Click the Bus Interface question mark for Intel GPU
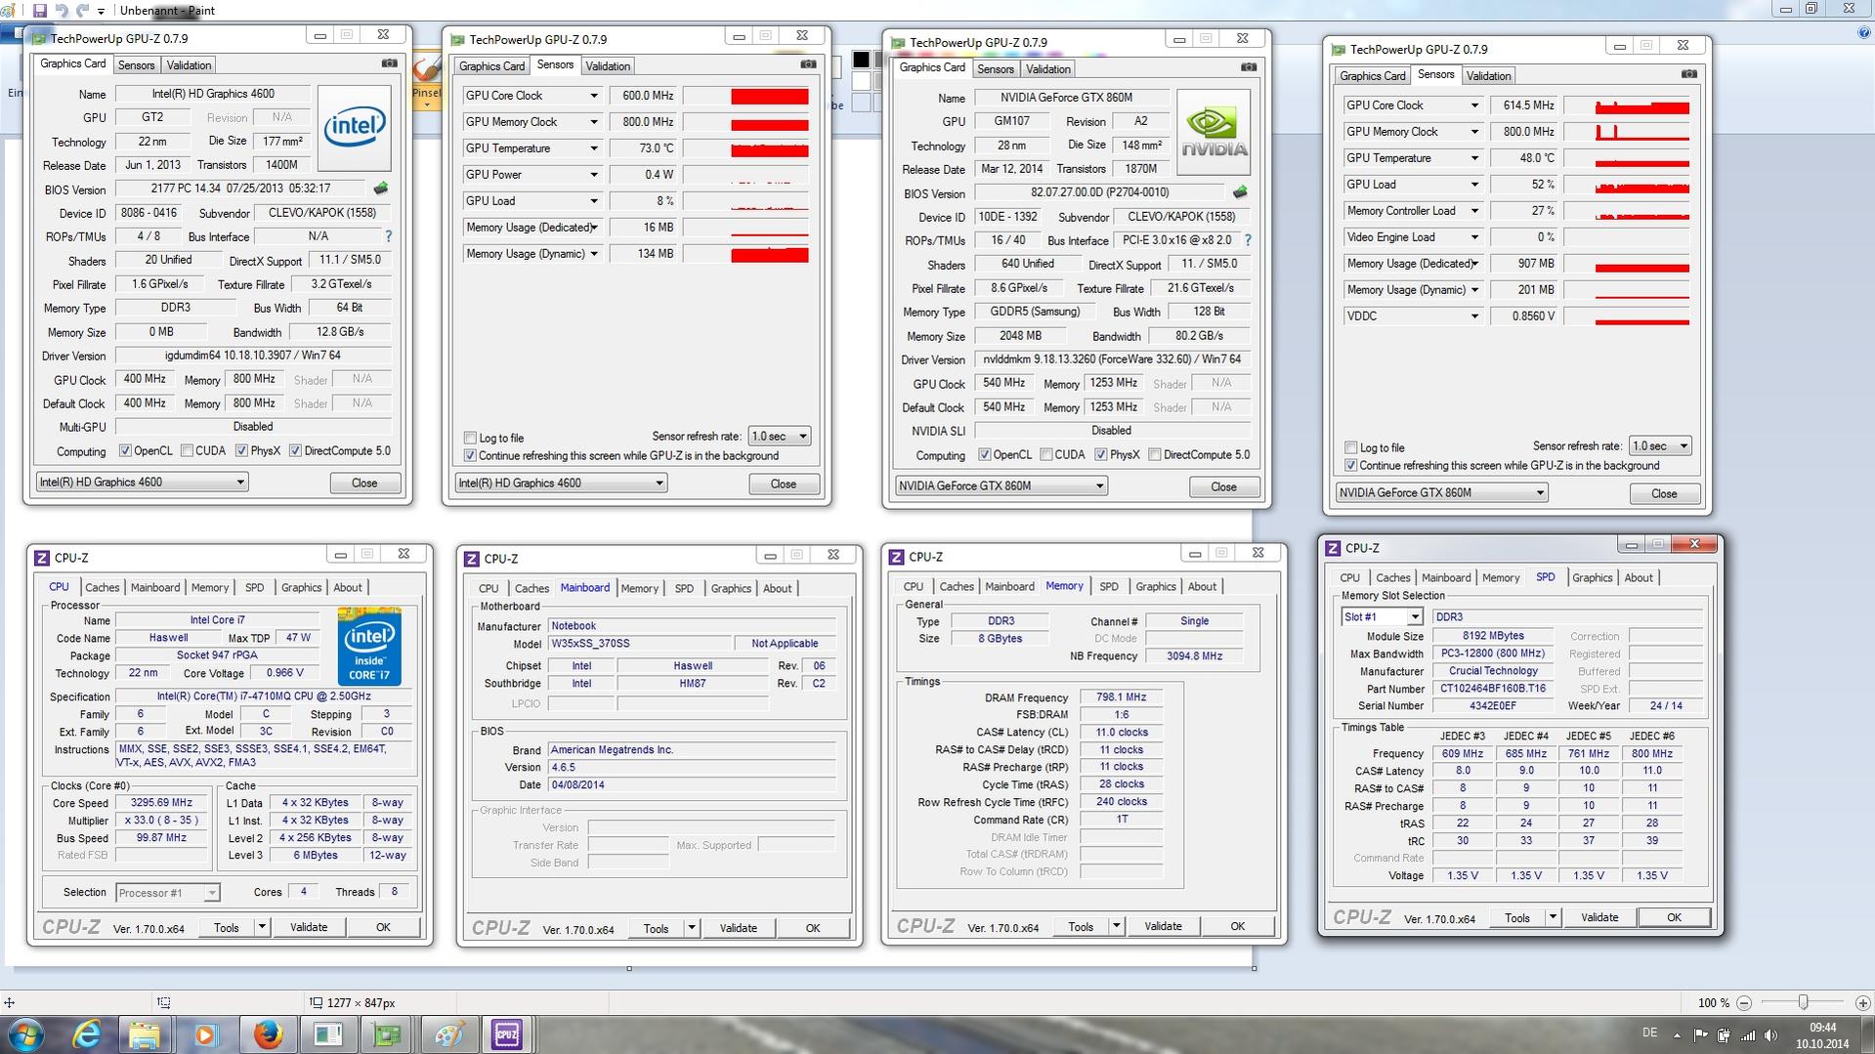The width and height of the screenshot is (1875, 1054). pyautogui.click(x=388, y=236)
